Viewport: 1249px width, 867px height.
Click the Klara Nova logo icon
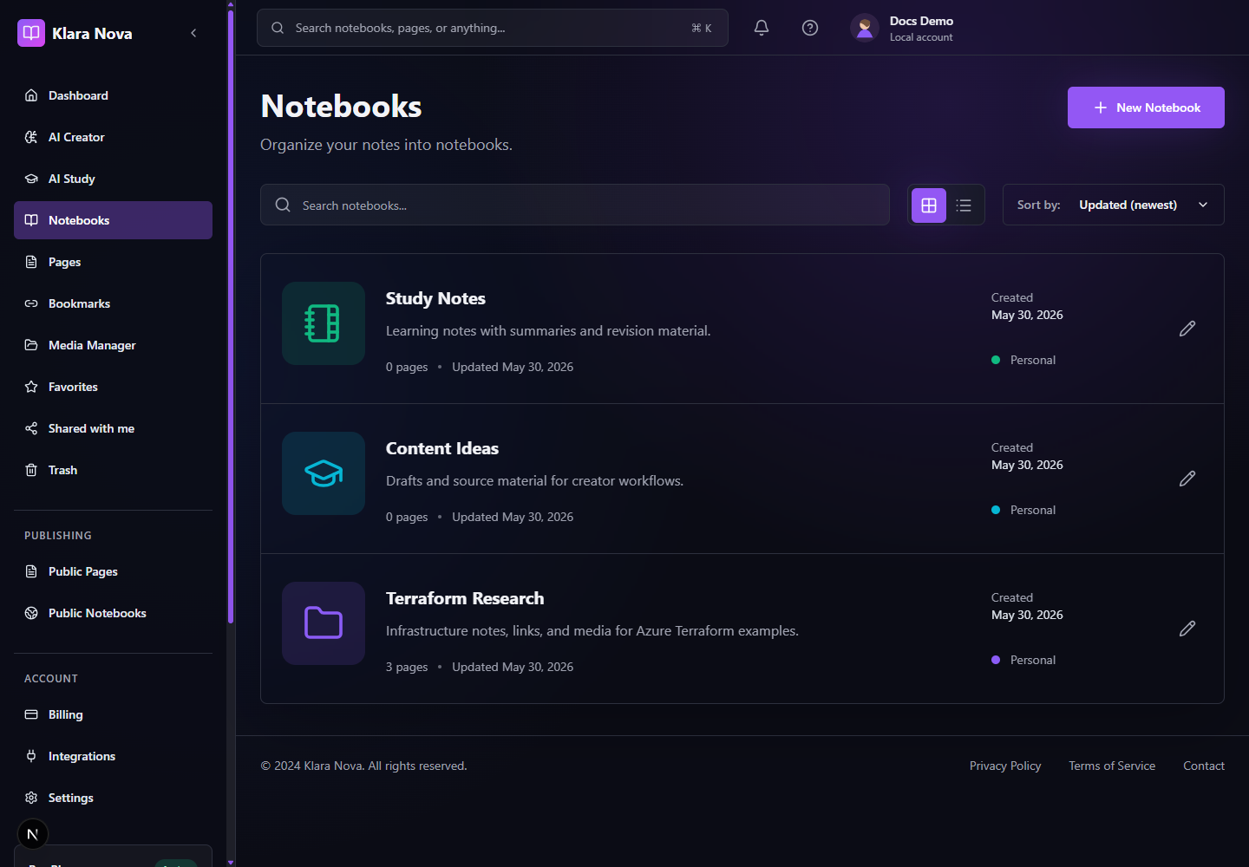[x=31, y=33]
